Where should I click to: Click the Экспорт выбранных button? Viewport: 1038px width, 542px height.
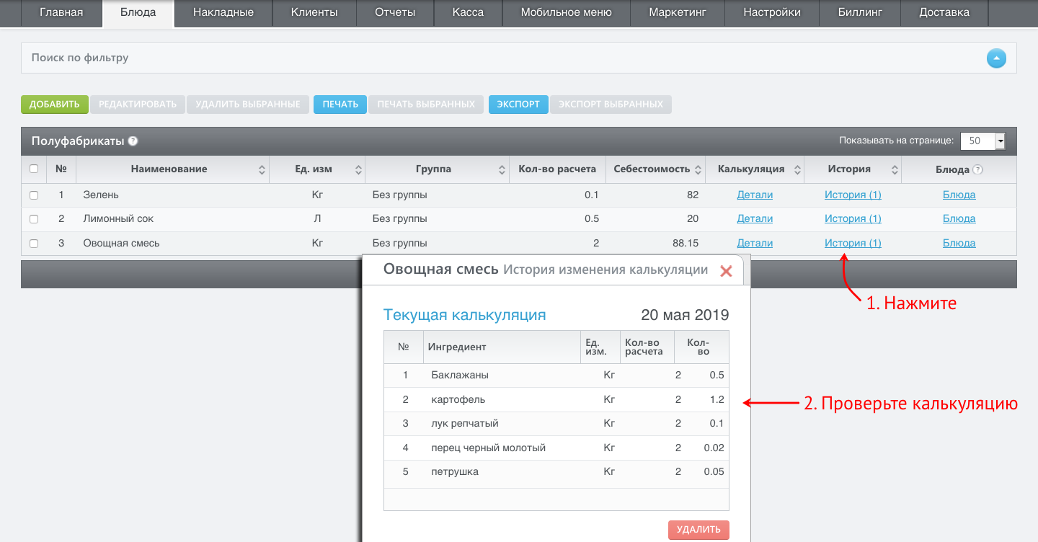click(611, 105)
